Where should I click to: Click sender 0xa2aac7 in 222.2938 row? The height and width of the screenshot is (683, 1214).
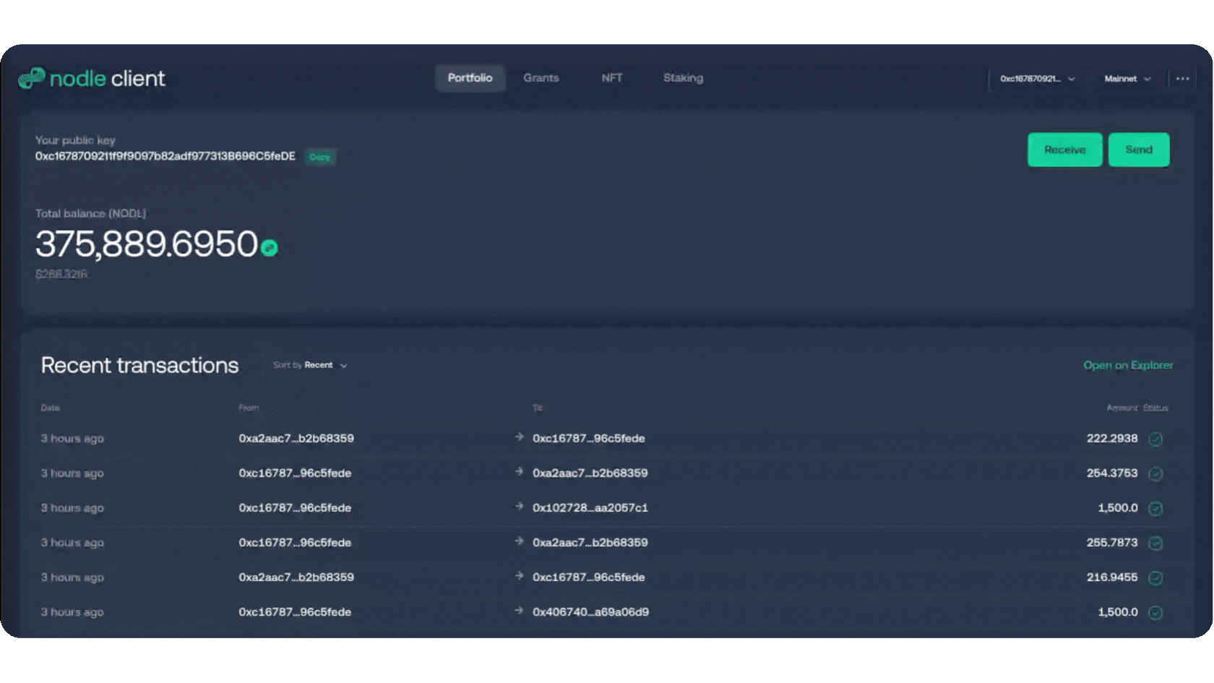pos(296,439)
